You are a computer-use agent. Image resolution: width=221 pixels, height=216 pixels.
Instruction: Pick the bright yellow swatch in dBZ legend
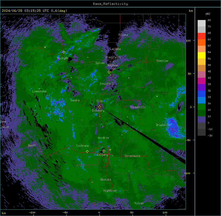click(x=202, y=55)
